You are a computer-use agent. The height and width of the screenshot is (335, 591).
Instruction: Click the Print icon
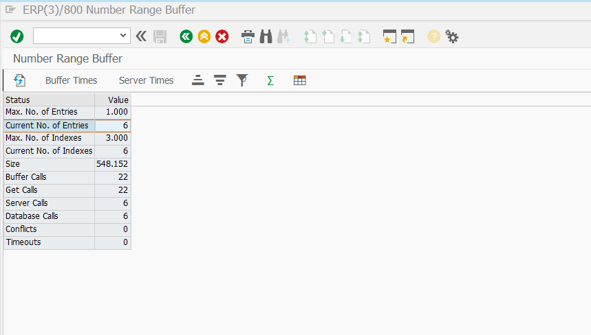pos(248,36)
